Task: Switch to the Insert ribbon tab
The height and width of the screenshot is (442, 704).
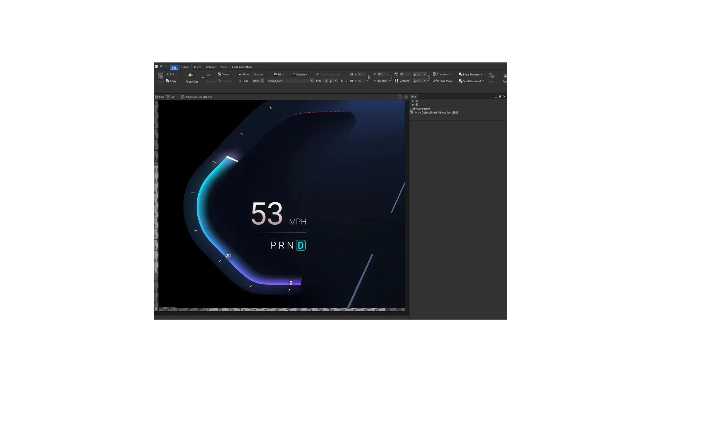Action: (197, 67)
